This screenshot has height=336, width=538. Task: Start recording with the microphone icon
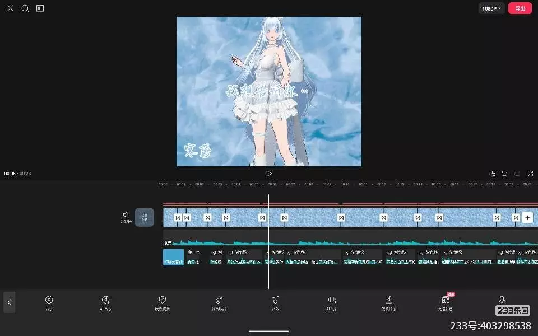(502, 300)
